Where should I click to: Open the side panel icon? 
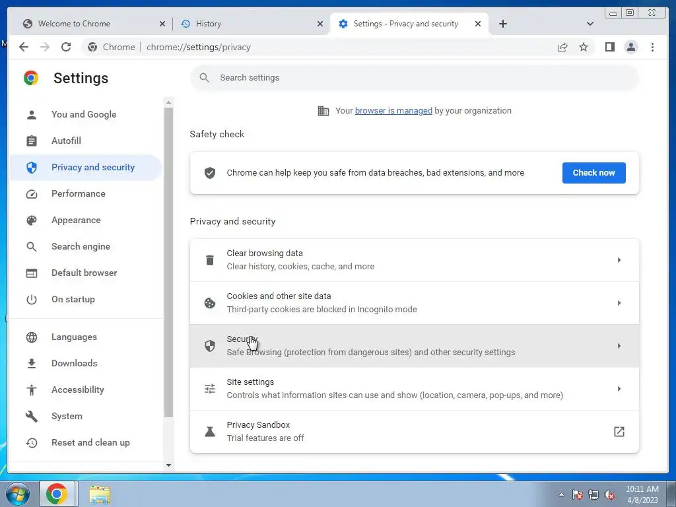609,47
